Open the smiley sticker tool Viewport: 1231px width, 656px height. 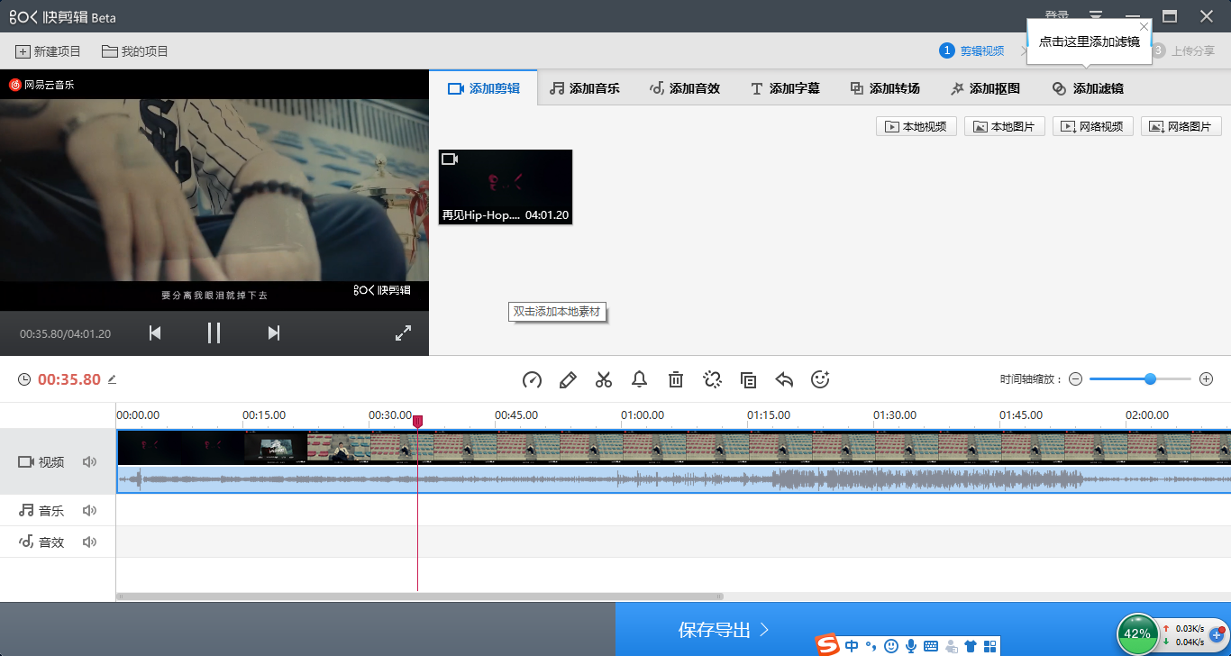click(x=820, y=379)
